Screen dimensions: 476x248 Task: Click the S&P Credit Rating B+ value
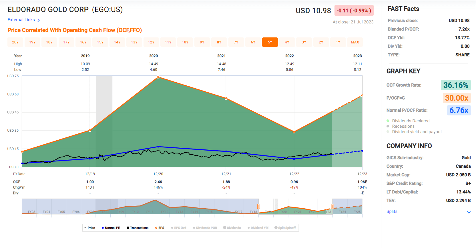(468, 183)
